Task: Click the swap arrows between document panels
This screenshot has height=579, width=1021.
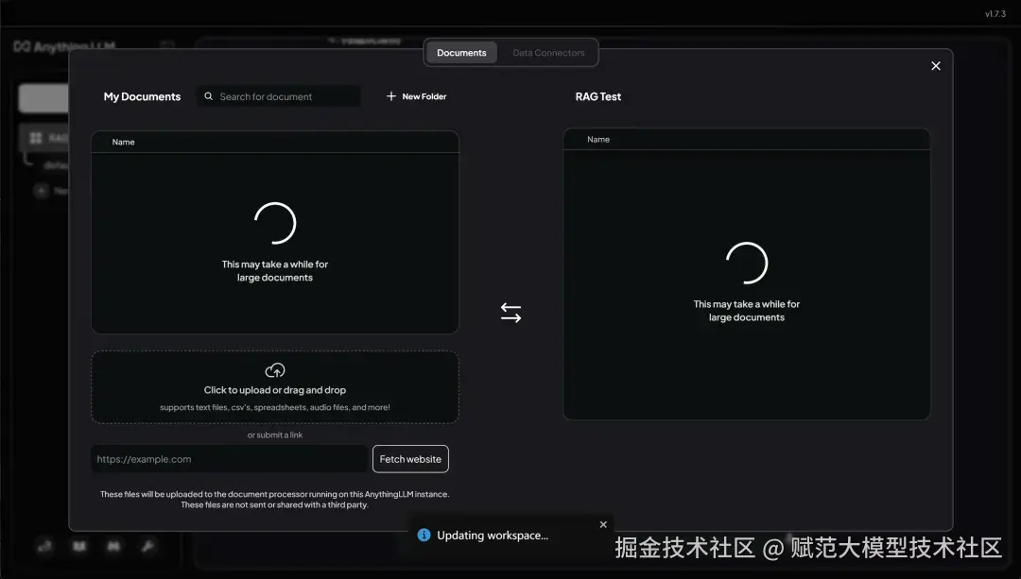Action: point(510,312)
